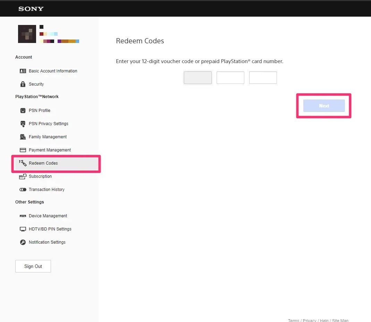This screenshot has width=371, height=322.
Task: Click the Payment Management credit card icon
Action: click(x=23, y=150)
